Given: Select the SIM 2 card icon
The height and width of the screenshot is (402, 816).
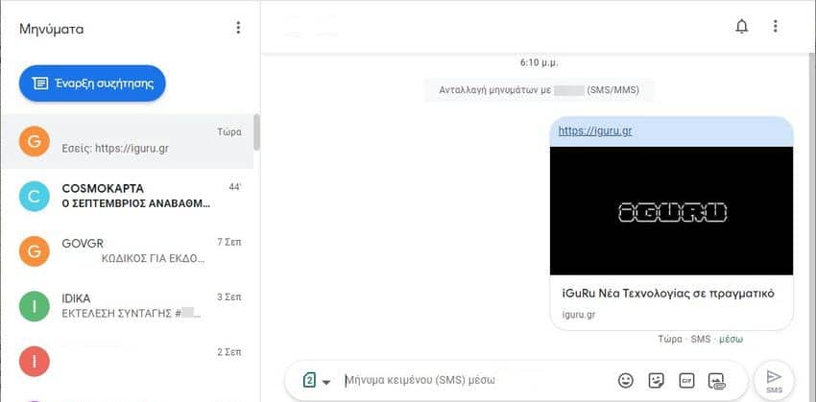Looking at the screenshot, I should pos(309,380).
